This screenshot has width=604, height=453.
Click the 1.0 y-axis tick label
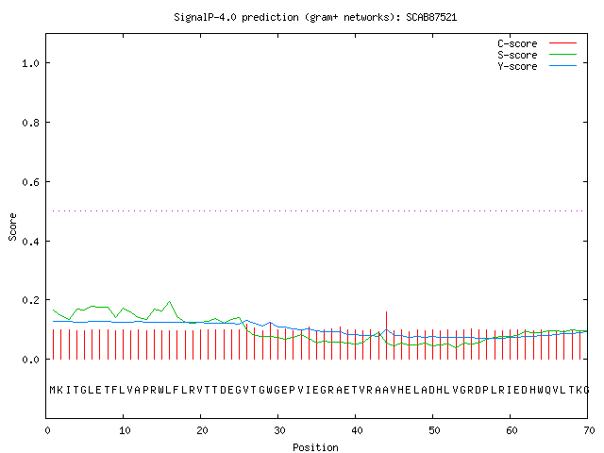(30, 63)
